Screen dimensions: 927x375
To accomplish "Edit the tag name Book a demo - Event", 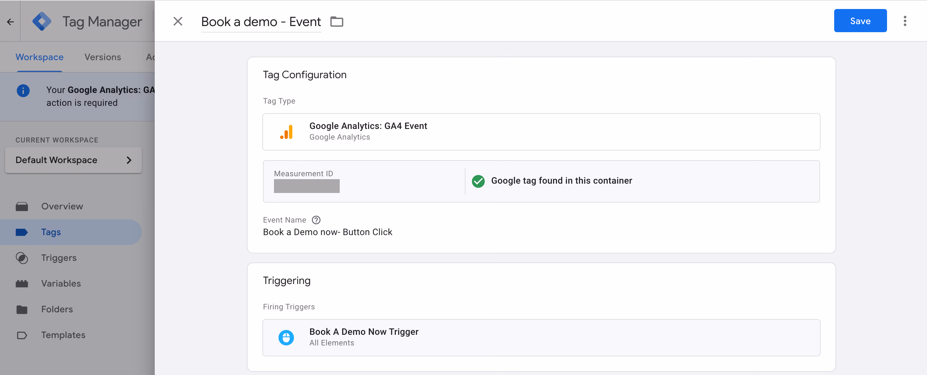I will 261,22.
